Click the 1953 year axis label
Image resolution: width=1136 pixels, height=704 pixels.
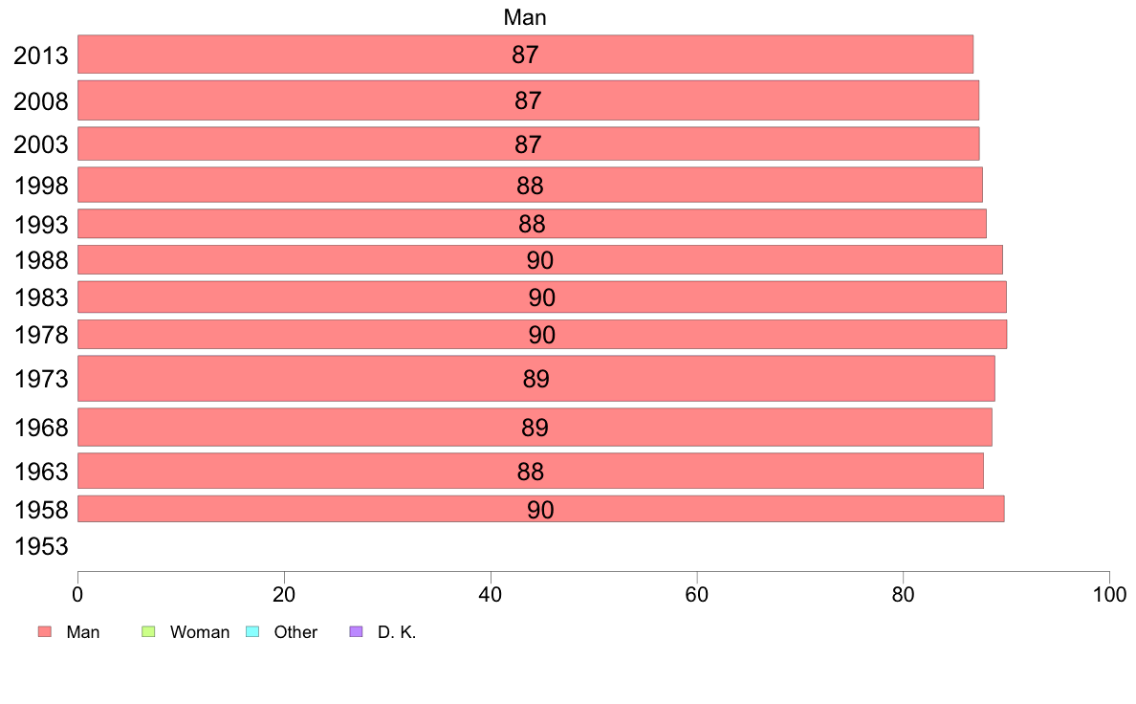tap(41, 546)
